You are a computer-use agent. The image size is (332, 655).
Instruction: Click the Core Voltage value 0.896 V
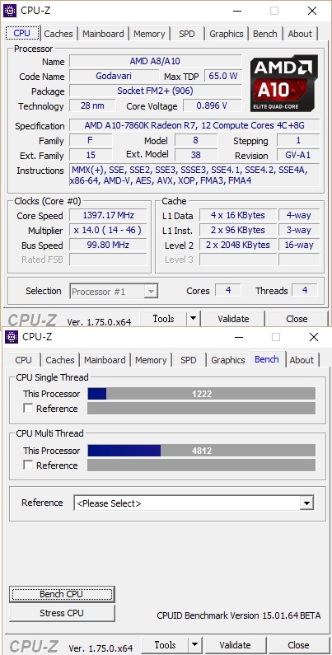click(x=213, y=105)
